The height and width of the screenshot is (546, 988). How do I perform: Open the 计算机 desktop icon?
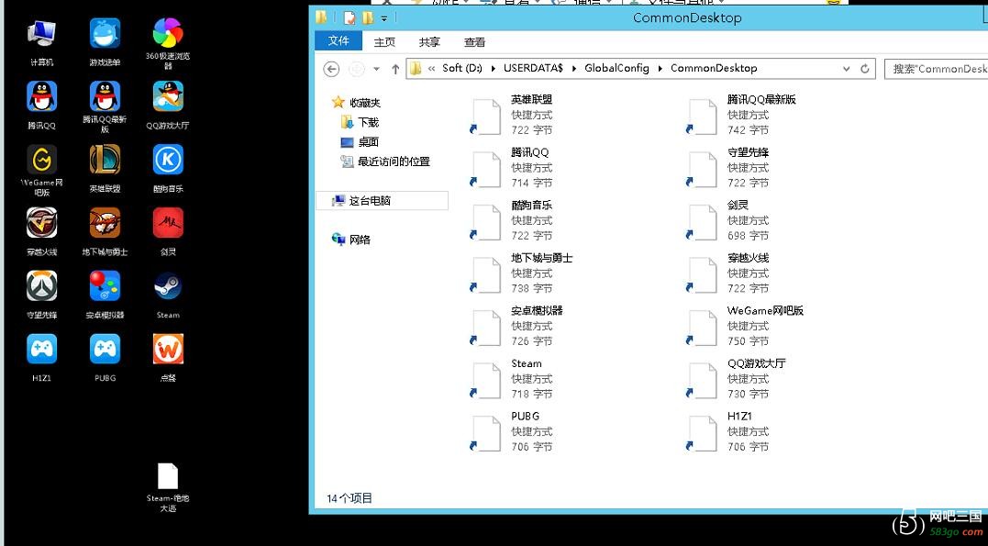(x=41, y=42)
